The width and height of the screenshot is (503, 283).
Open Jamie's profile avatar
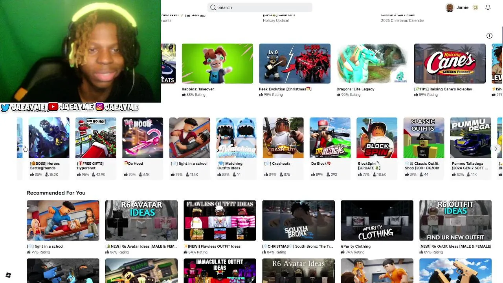pos(450,7)
